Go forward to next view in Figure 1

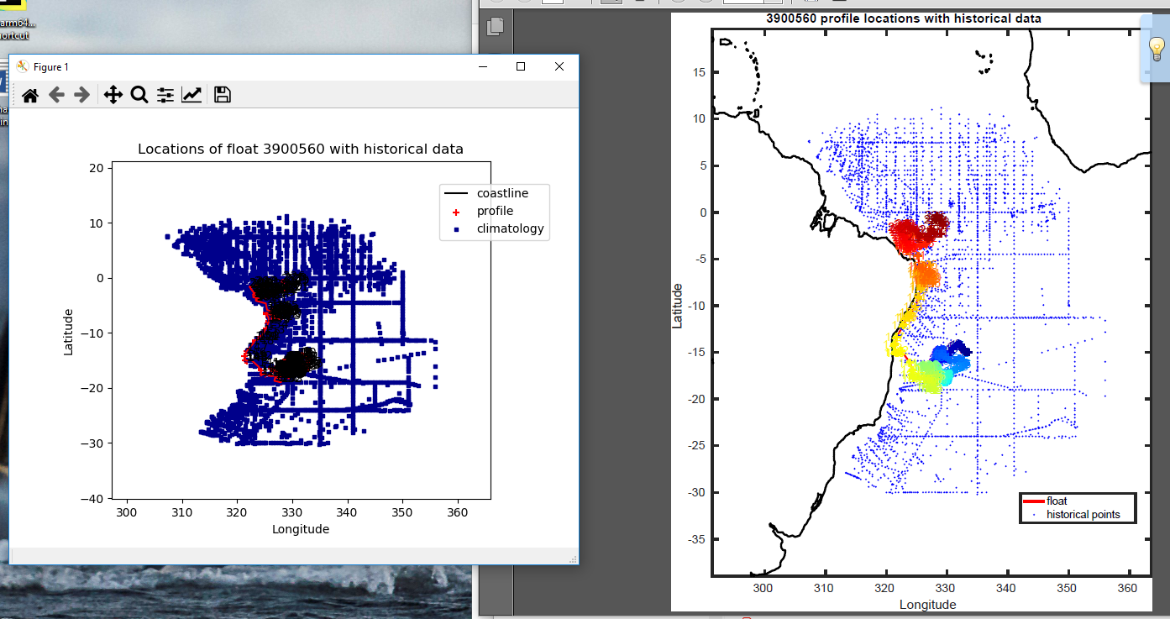pyautogui.click(x=81, y=95)
